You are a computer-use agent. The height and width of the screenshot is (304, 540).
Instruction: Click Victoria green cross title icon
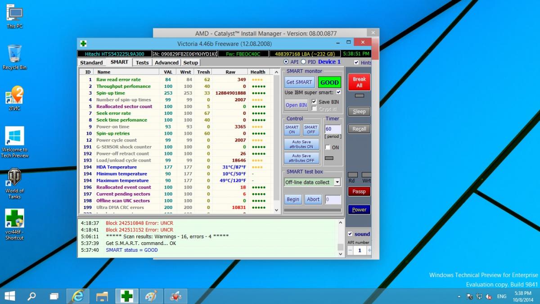coord(83,43)
